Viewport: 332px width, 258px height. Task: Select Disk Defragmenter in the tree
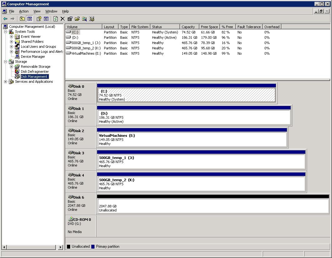[35, 72]
